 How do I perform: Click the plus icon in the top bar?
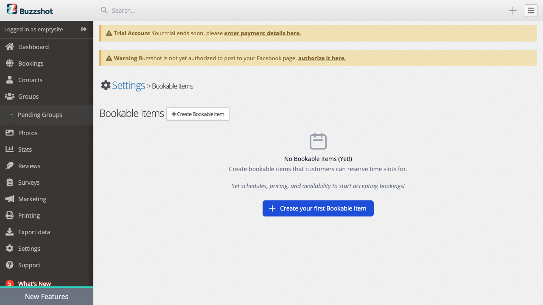click(x=512, y=11)
